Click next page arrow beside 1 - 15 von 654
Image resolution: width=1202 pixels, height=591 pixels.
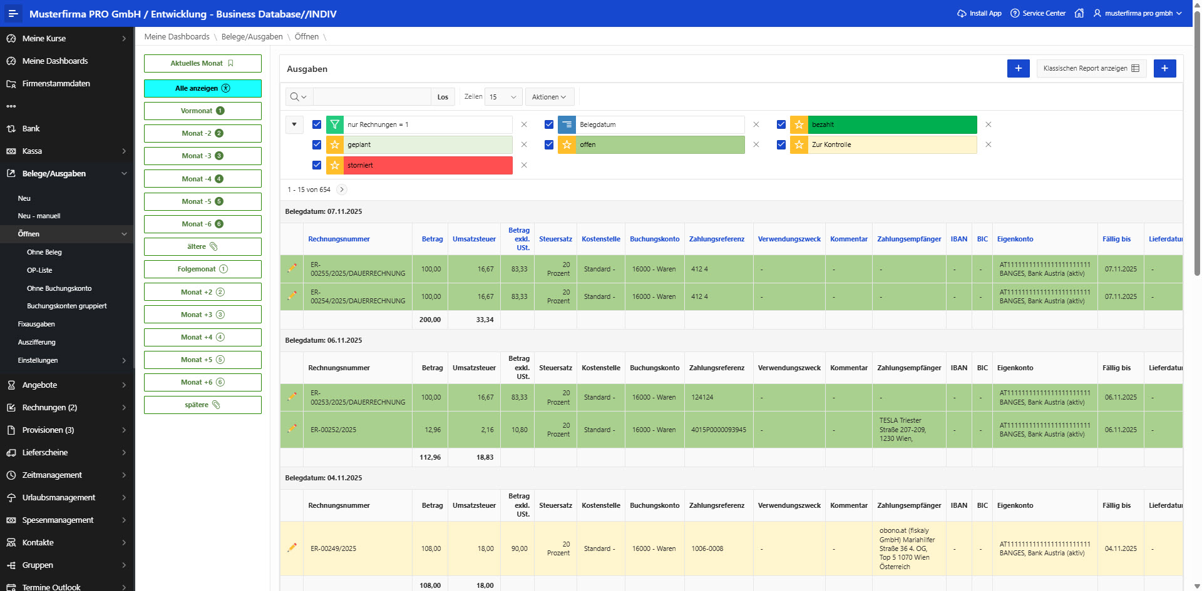point(342,189)
